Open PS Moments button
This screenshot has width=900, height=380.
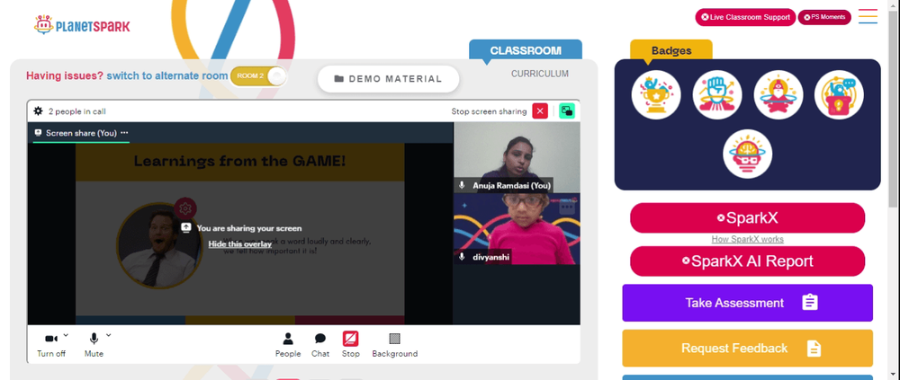pyautogui.click(x=824, y=17)
